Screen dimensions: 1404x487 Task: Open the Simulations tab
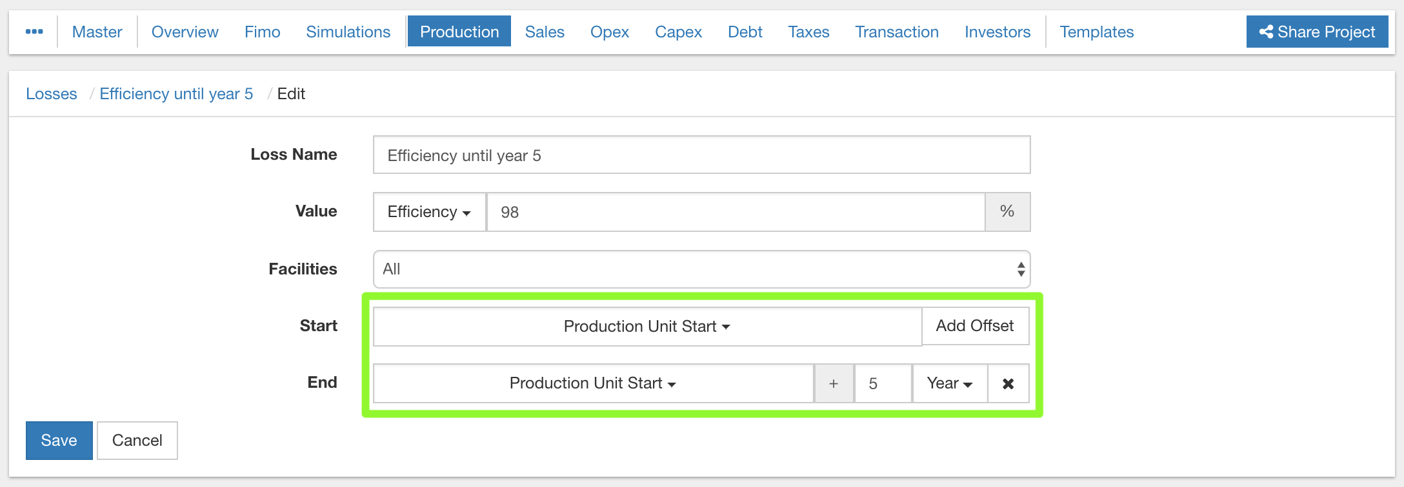[x=348, y=32]
